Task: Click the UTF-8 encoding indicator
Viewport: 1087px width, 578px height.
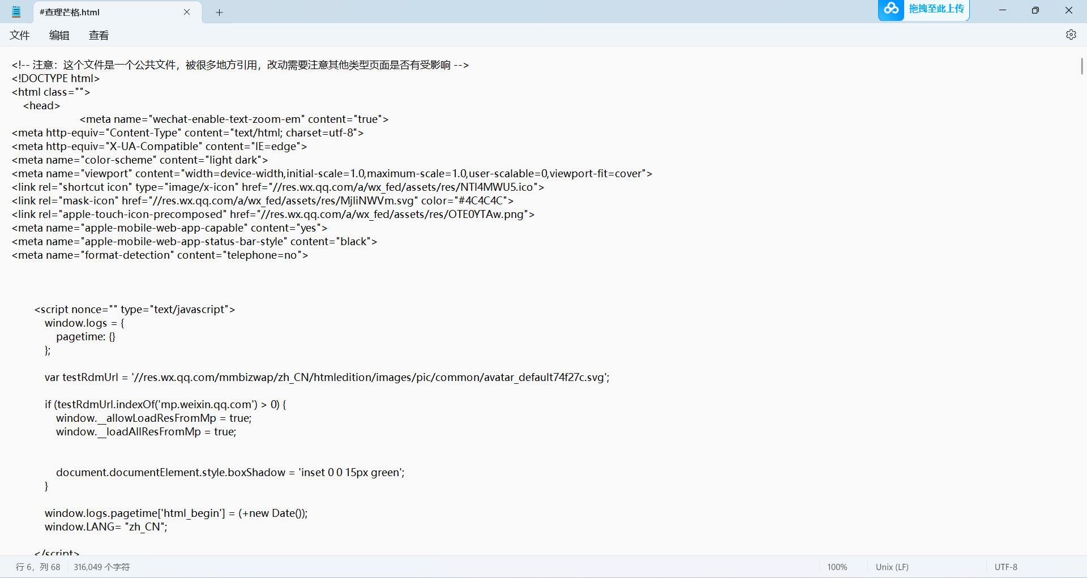Action: pos(1005,567)
